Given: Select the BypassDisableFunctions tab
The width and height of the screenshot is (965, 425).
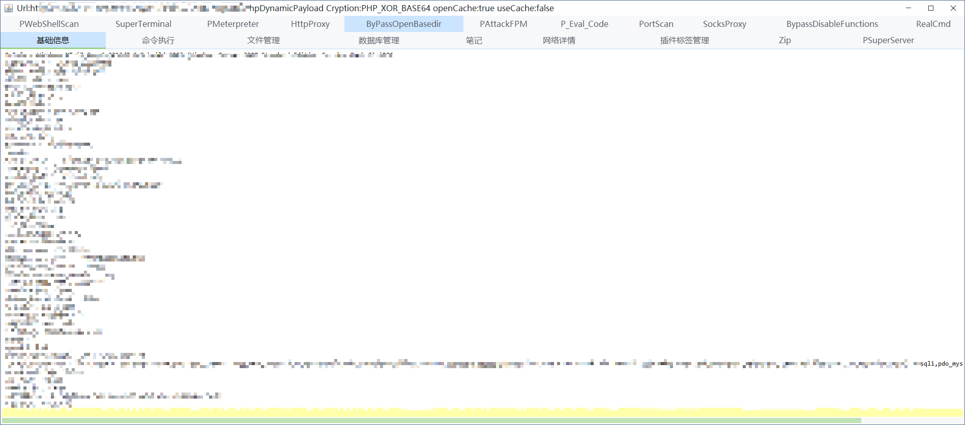Looking at the screenshot, I should [x=832, y=24].
